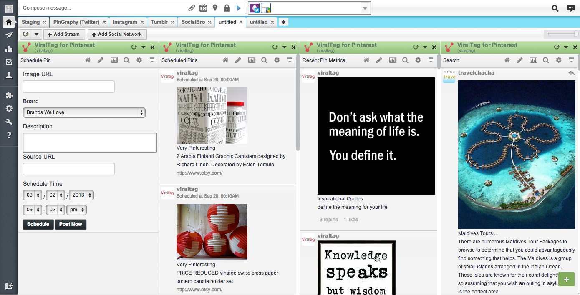Click the Compose message field
Screen dimensions: 580x295
point(104,8)
